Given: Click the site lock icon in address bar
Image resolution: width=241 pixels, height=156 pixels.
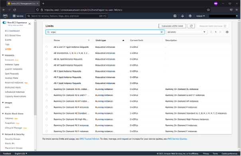Looking at the screenshot, I should tap(41, 10).
